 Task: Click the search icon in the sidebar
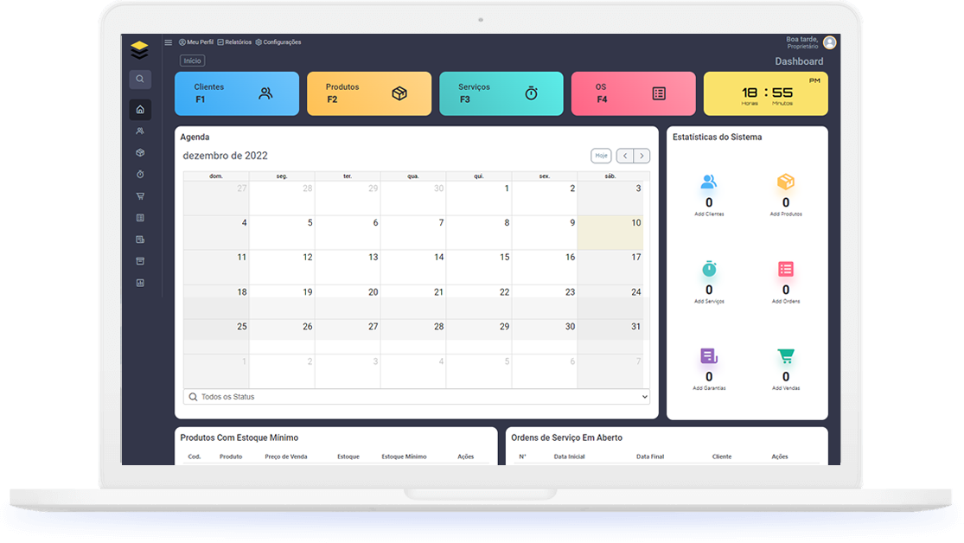pos(140,80)
